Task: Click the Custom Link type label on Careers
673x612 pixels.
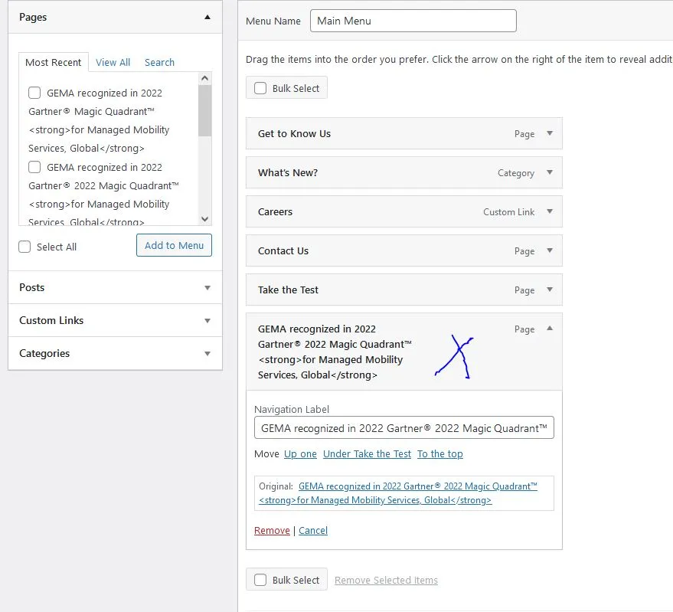Action: (508, 212)
